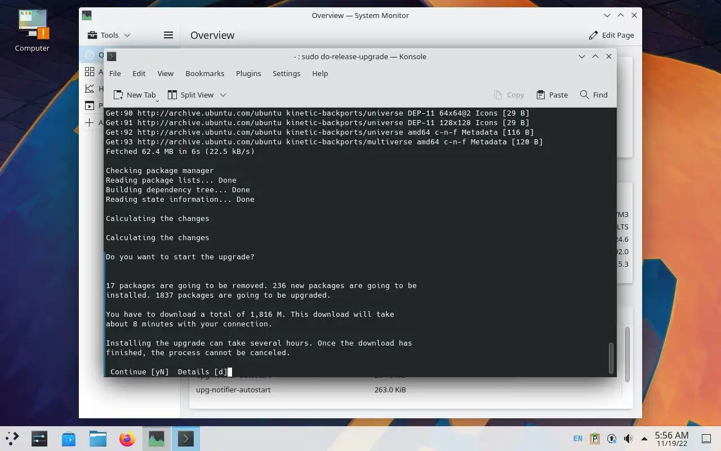The height and width of the screenshot is (451, 721).
Task: Open the Tools menu in System Monitor
Action: pyautogui.click(x=109, y=35)
